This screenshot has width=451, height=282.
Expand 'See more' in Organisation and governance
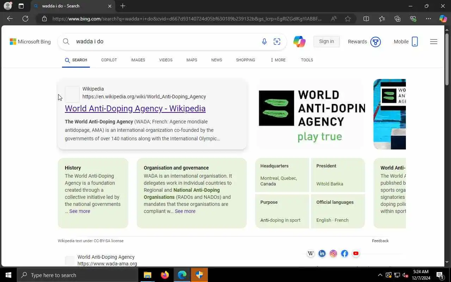click(x=185, y=211)
